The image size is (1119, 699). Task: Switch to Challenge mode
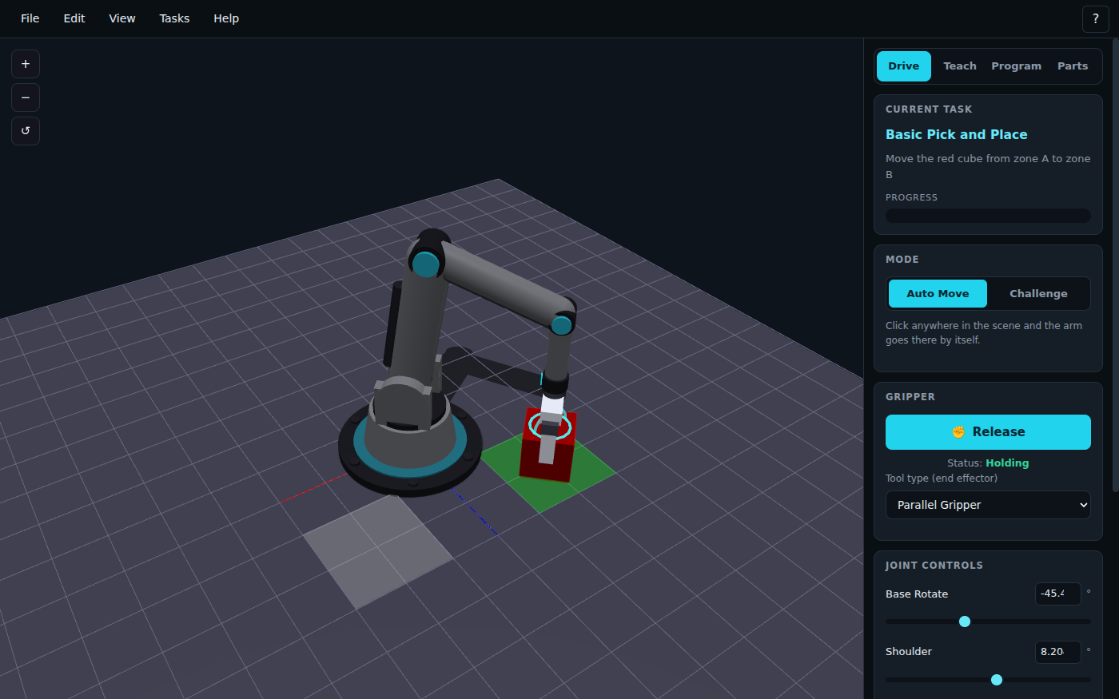pos(1038,294)
